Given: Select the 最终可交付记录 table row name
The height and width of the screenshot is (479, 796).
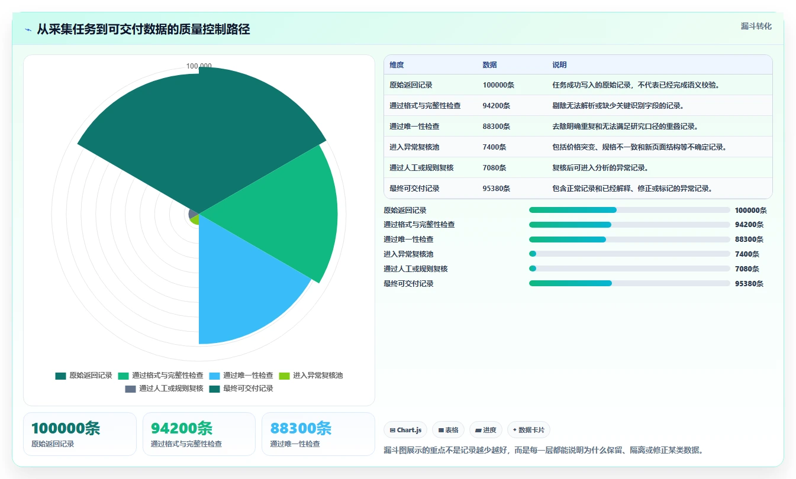Looking at the screenshot, I should point(414,189).
